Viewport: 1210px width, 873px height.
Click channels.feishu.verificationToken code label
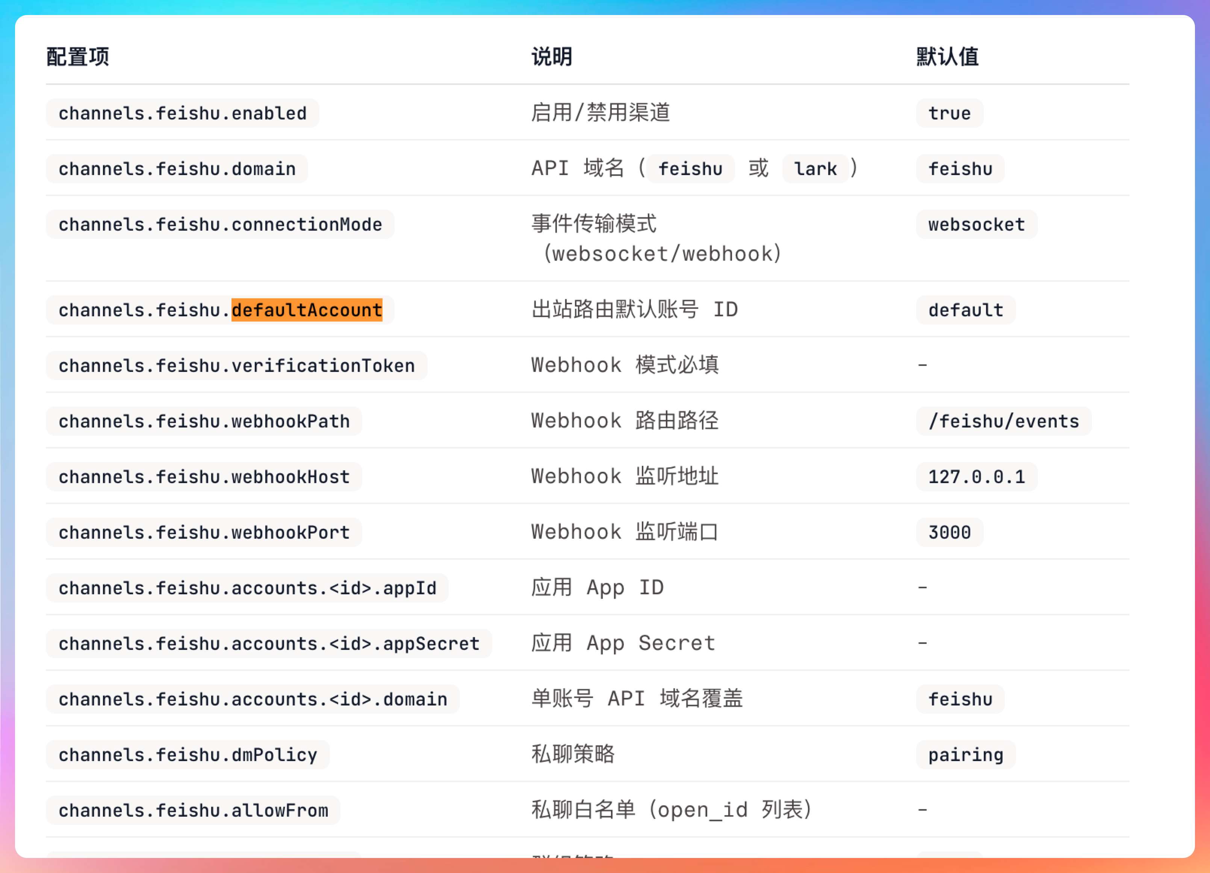click(236, 365)
